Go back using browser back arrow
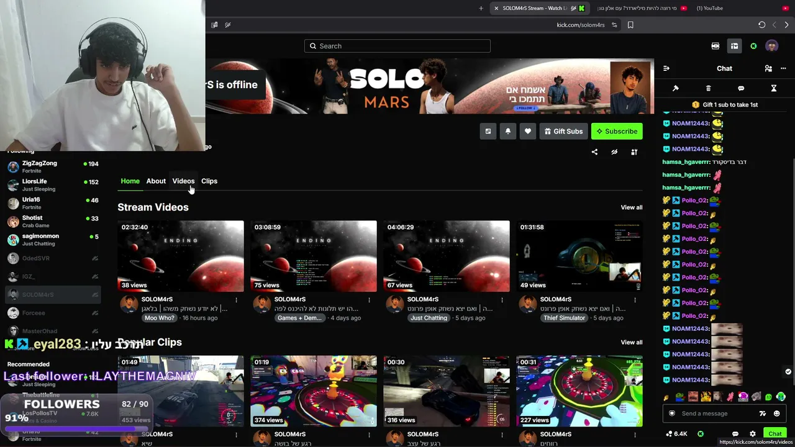The image size is (795, 447). pyautogui.click(x=775, y=25)
